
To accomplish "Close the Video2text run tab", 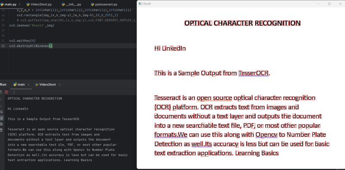I will click(60, 85).
